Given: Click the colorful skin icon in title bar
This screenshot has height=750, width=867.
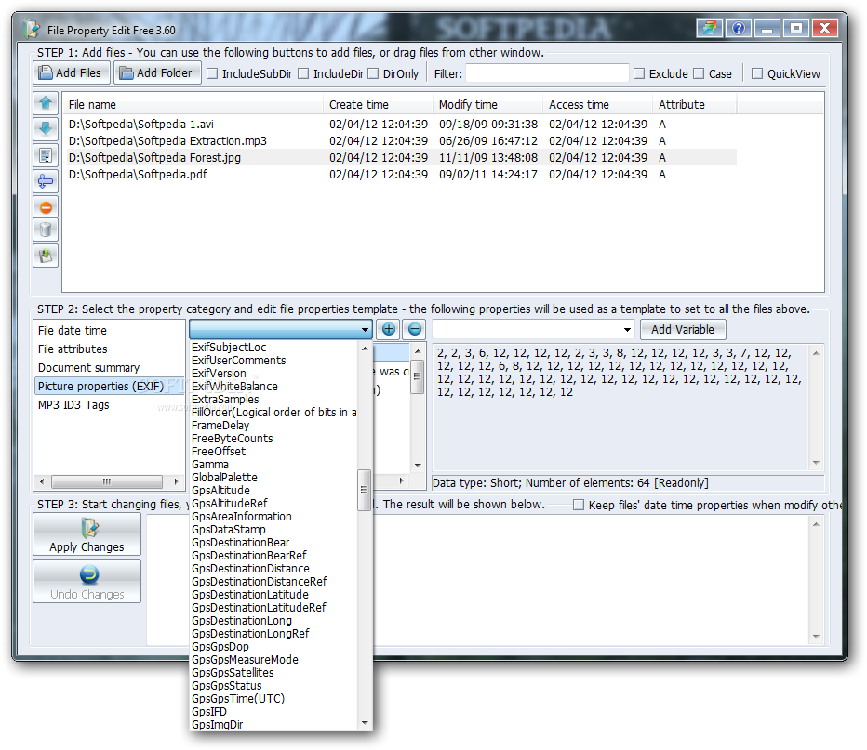Looking at the screenshot, I should (710, 28).
